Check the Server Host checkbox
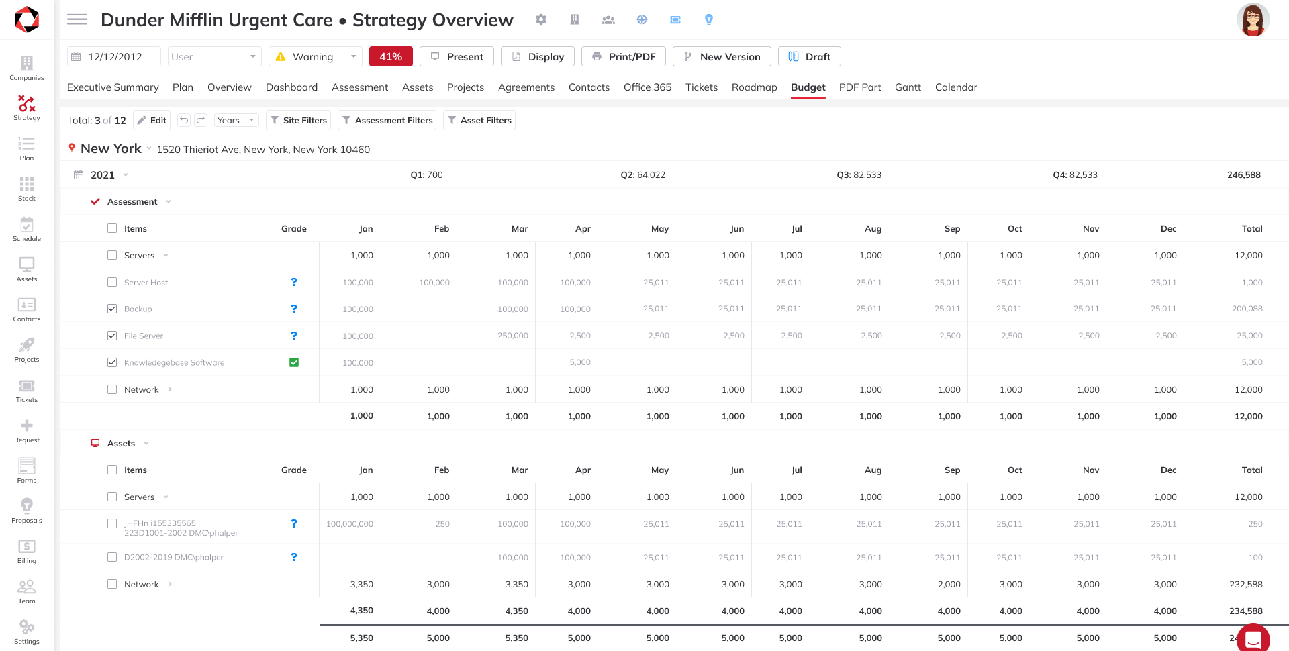This screenshot has height=651, width=1289. 112,282
